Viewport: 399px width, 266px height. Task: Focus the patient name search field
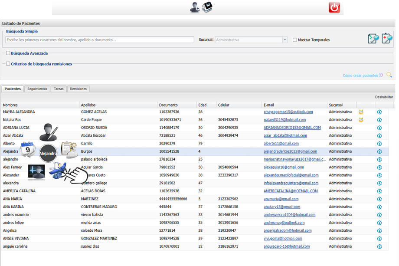[100, 40]
